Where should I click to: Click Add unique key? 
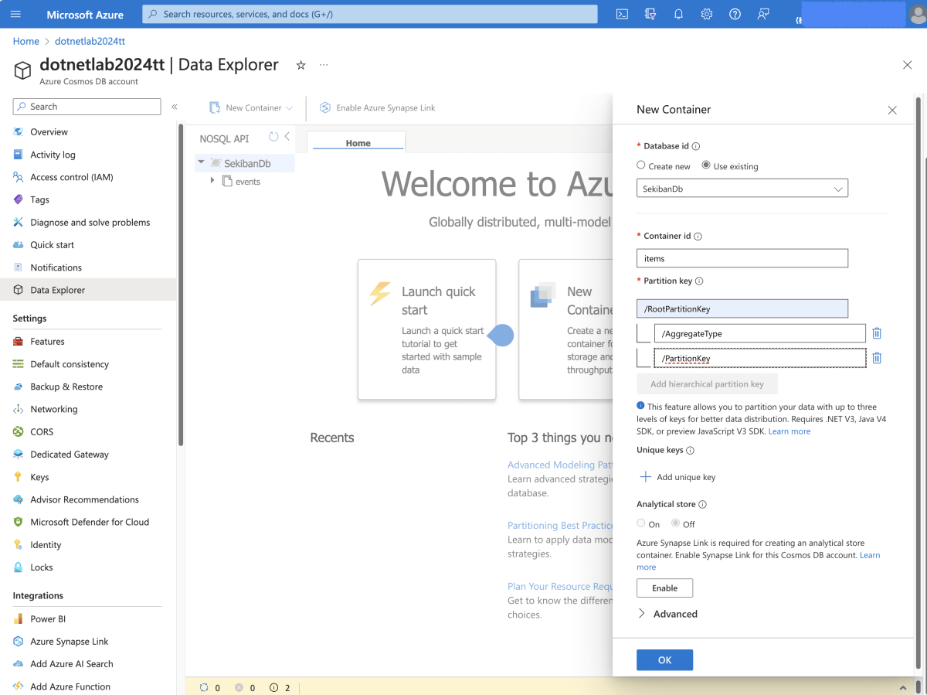[x=677, y=477]
